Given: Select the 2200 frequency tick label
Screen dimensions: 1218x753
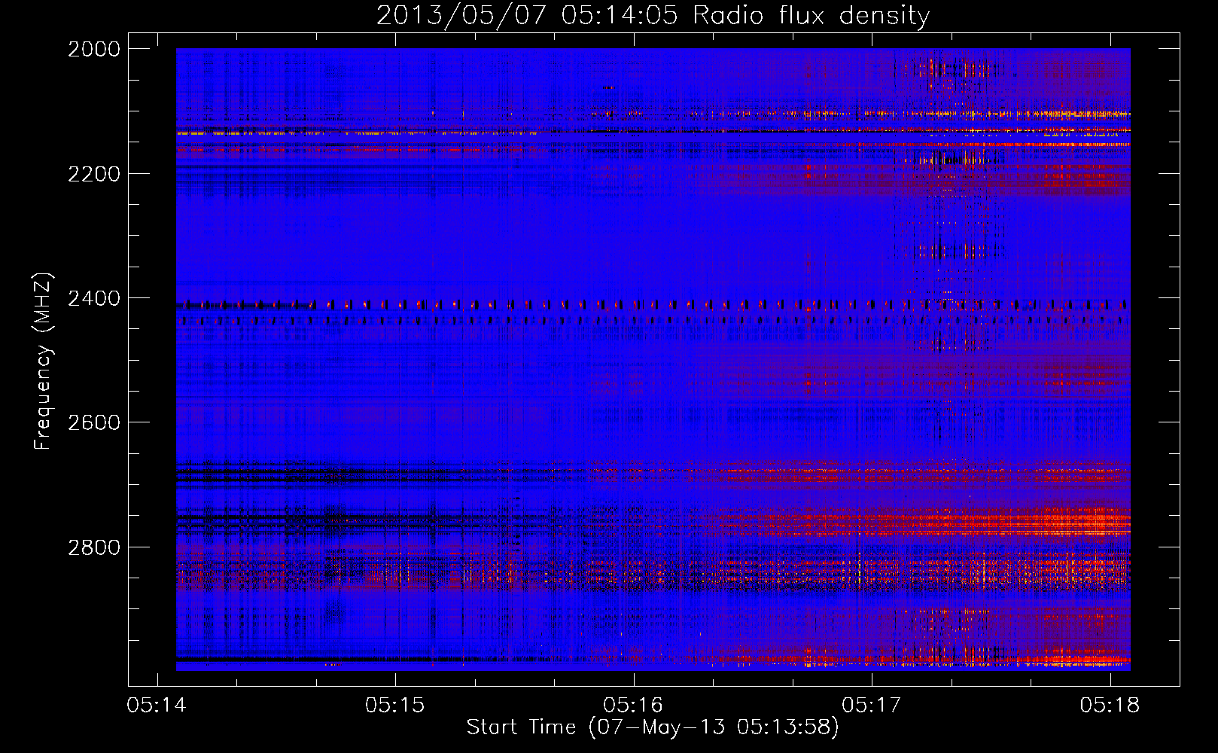Looking at the screenshot, I should tap(94, 174).
